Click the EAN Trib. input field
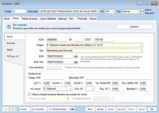This screenshot has height=113, width=159. coord(60,62)
